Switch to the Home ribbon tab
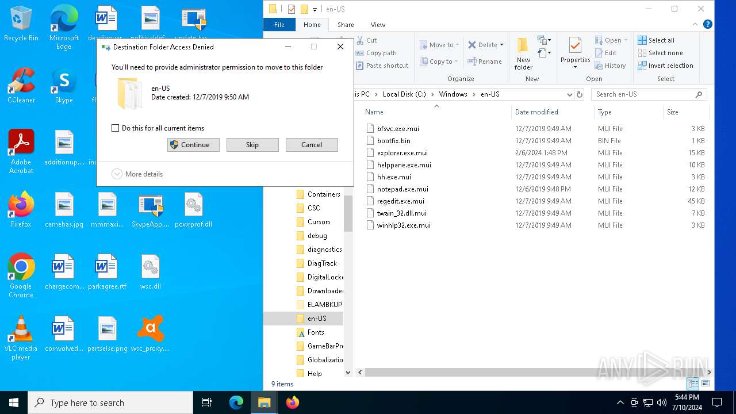736x414 pixels. click(312, 25)
